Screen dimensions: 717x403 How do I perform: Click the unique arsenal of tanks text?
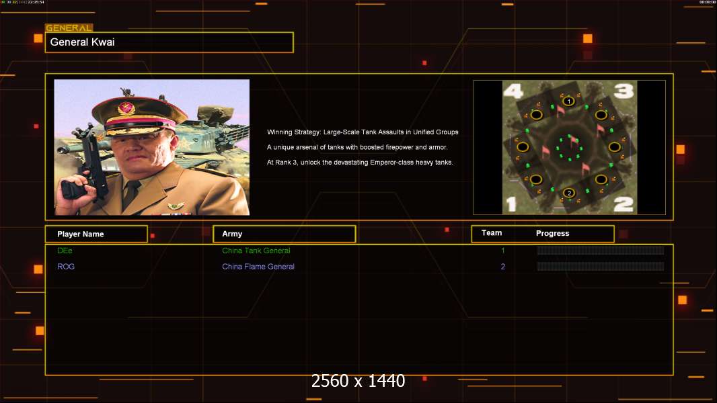(x=357, y=147)
